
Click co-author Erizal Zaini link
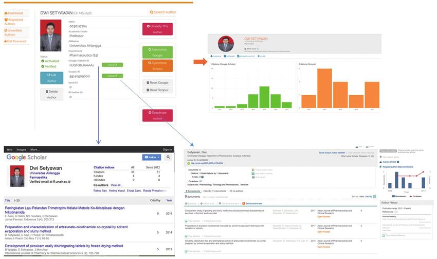tap(134, 191)
